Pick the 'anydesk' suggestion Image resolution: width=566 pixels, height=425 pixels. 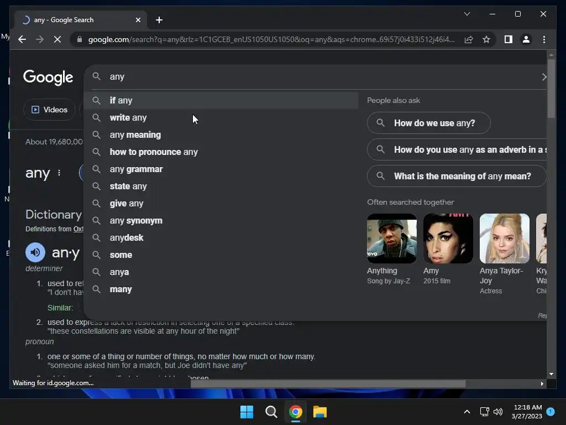pyautogui.click(x=221, y=238)
